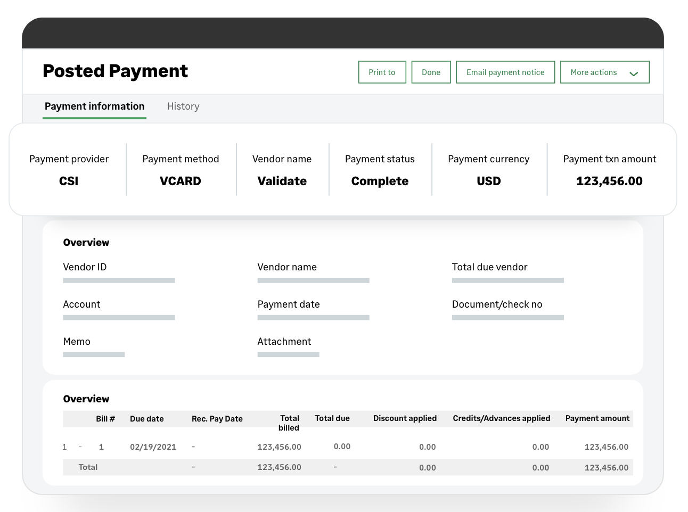688x512 pixels.
Task: Select the payment txn amount 123,456.00
Action: tap(609, 181)
